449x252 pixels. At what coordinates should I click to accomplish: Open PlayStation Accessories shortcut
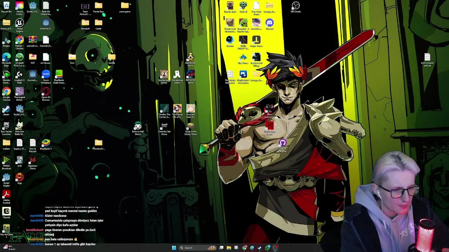243,77
